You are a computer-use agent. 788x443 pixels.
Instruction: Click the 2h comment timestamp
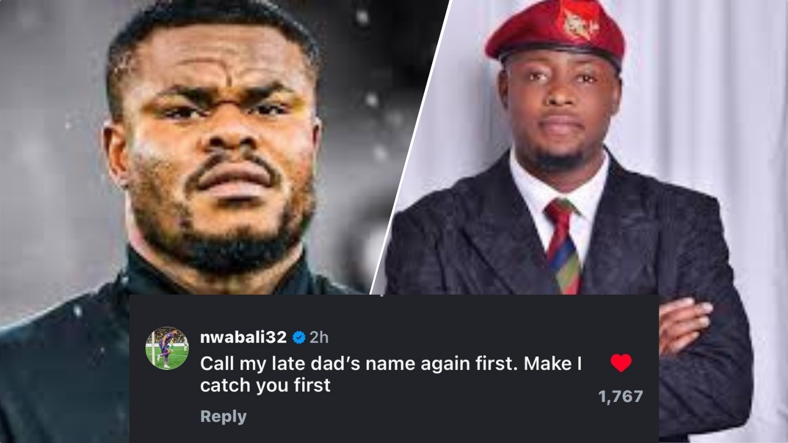[x=318, y=337]
